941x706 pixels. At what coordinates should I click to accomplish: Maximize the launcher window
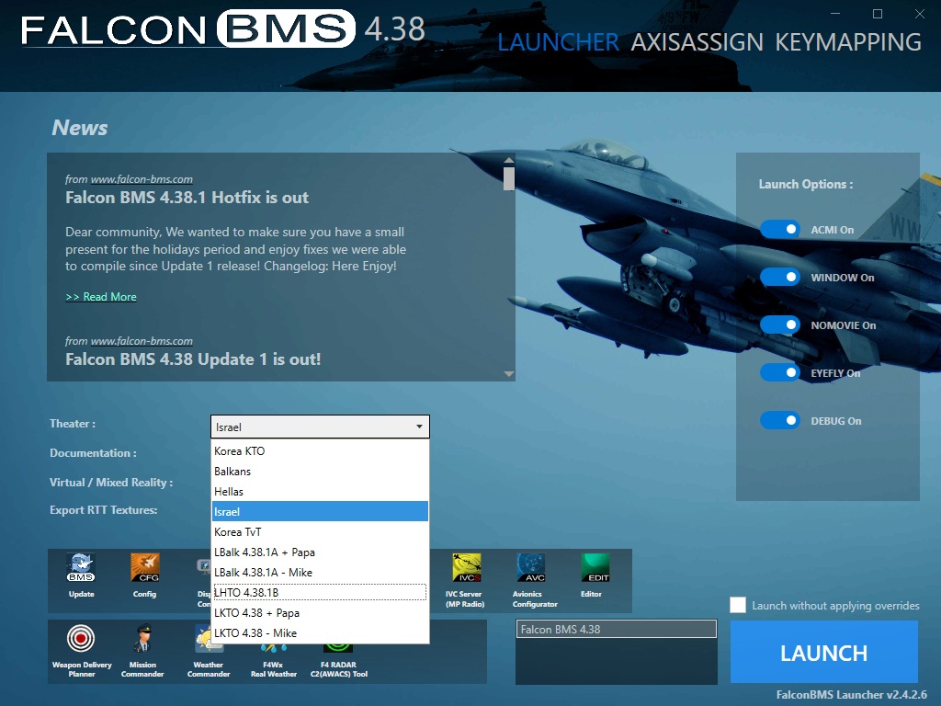click(x=878, y=14)
